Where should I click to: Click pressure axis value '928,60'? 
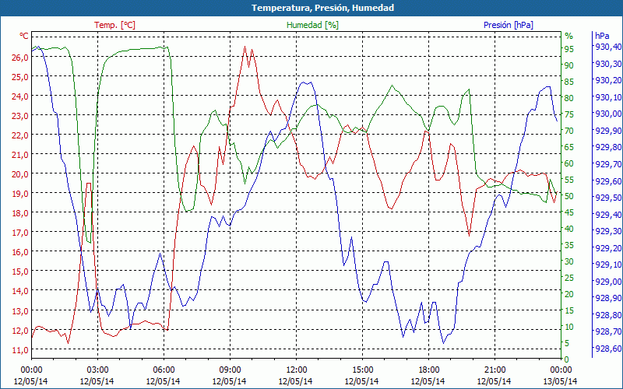(607, 348)
